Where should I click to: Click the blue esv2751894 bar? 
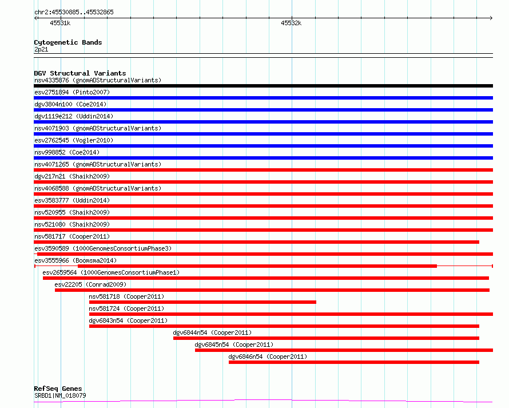click(x=263, y=98)
